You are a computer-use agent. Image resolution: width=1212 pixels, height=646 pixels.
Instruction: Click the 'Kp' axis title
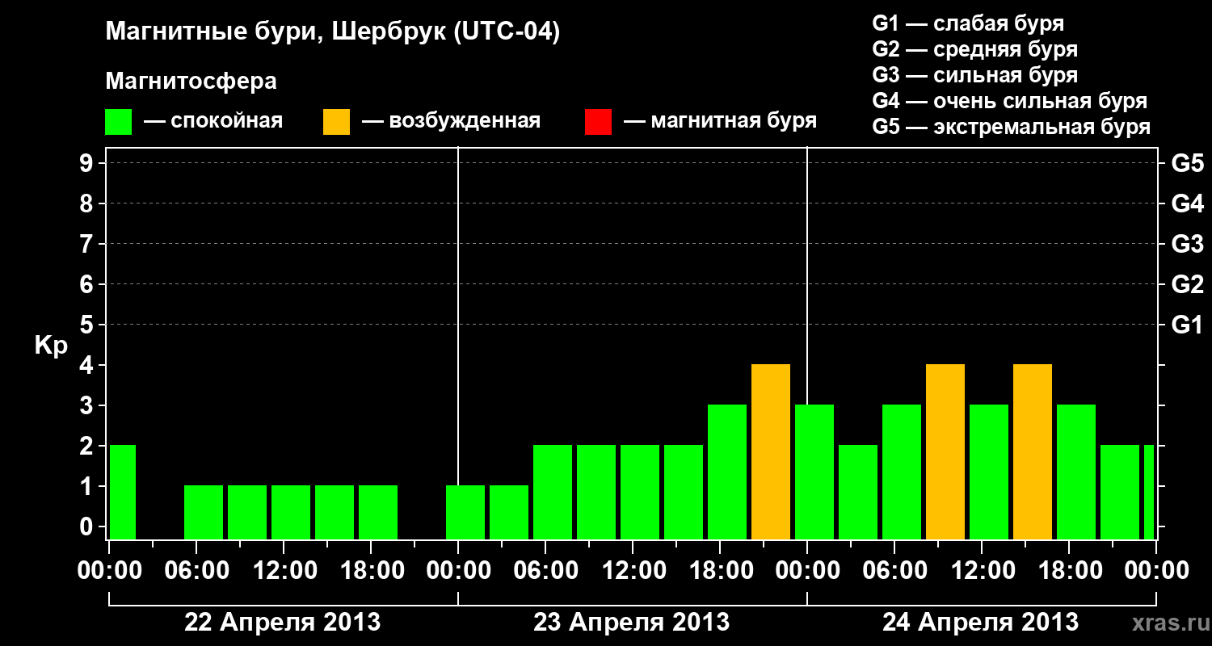tap(51, 346)
